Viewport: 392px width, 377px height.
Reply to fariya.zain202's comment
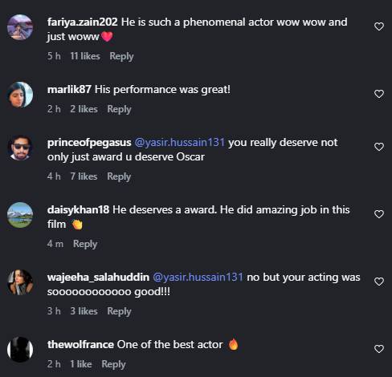coord(121,56)
